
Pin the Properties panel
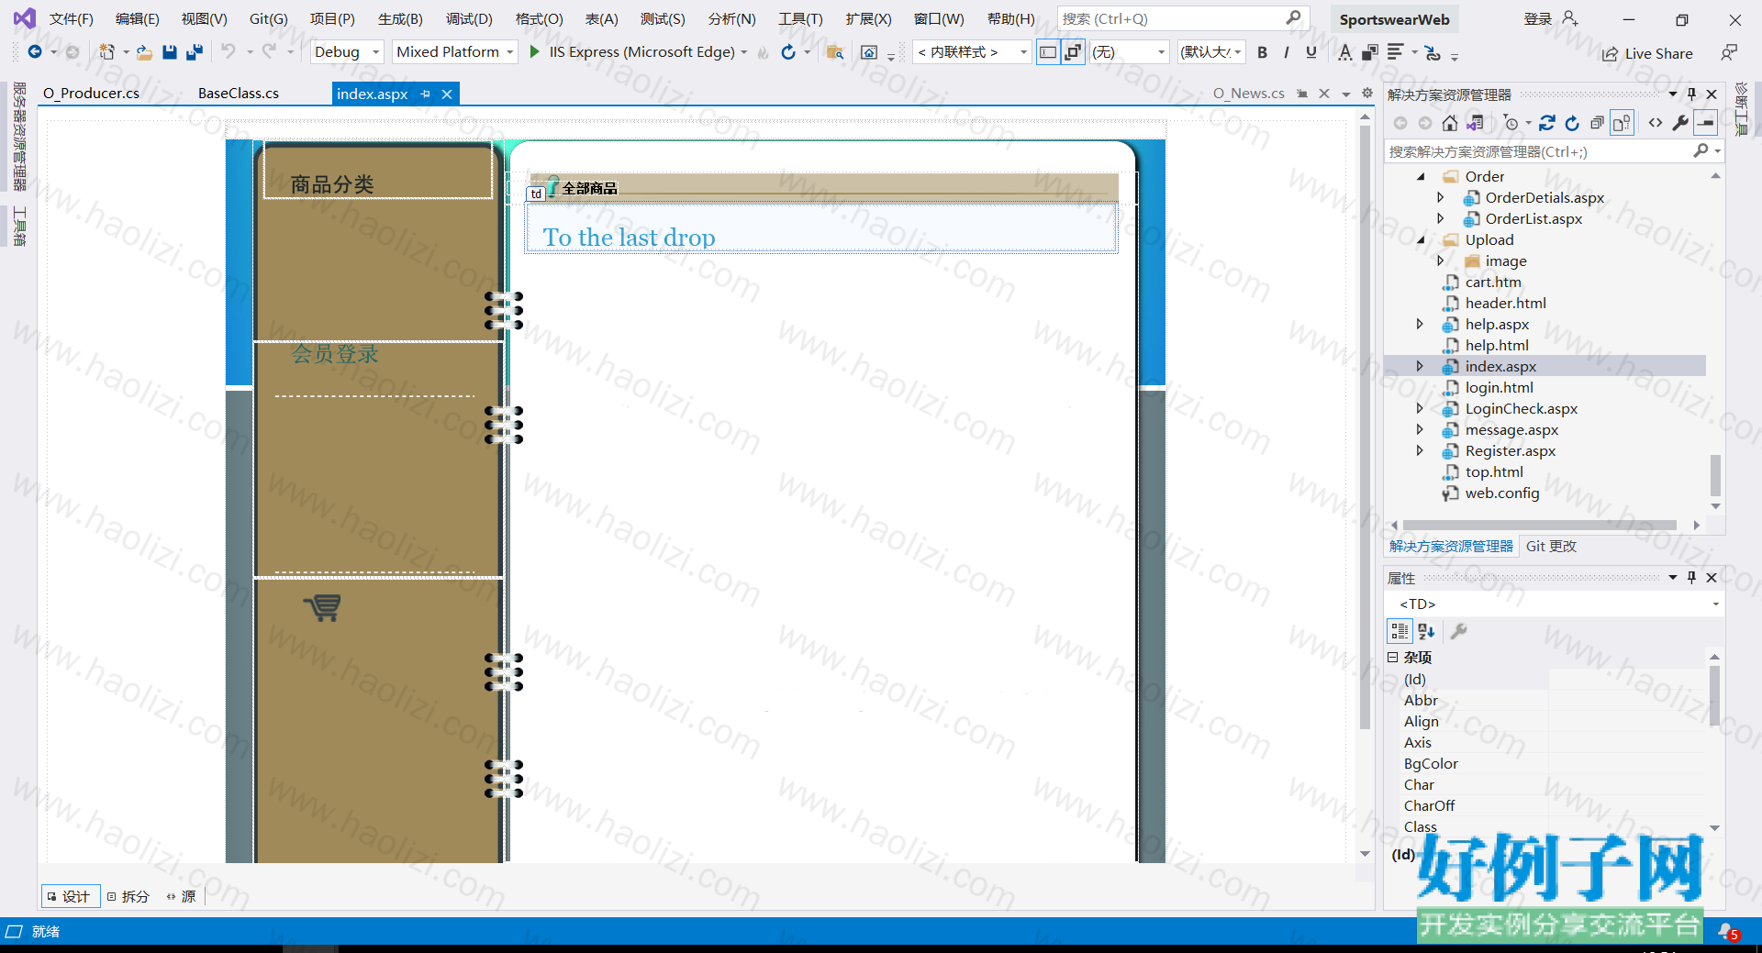coord(1692,578)
